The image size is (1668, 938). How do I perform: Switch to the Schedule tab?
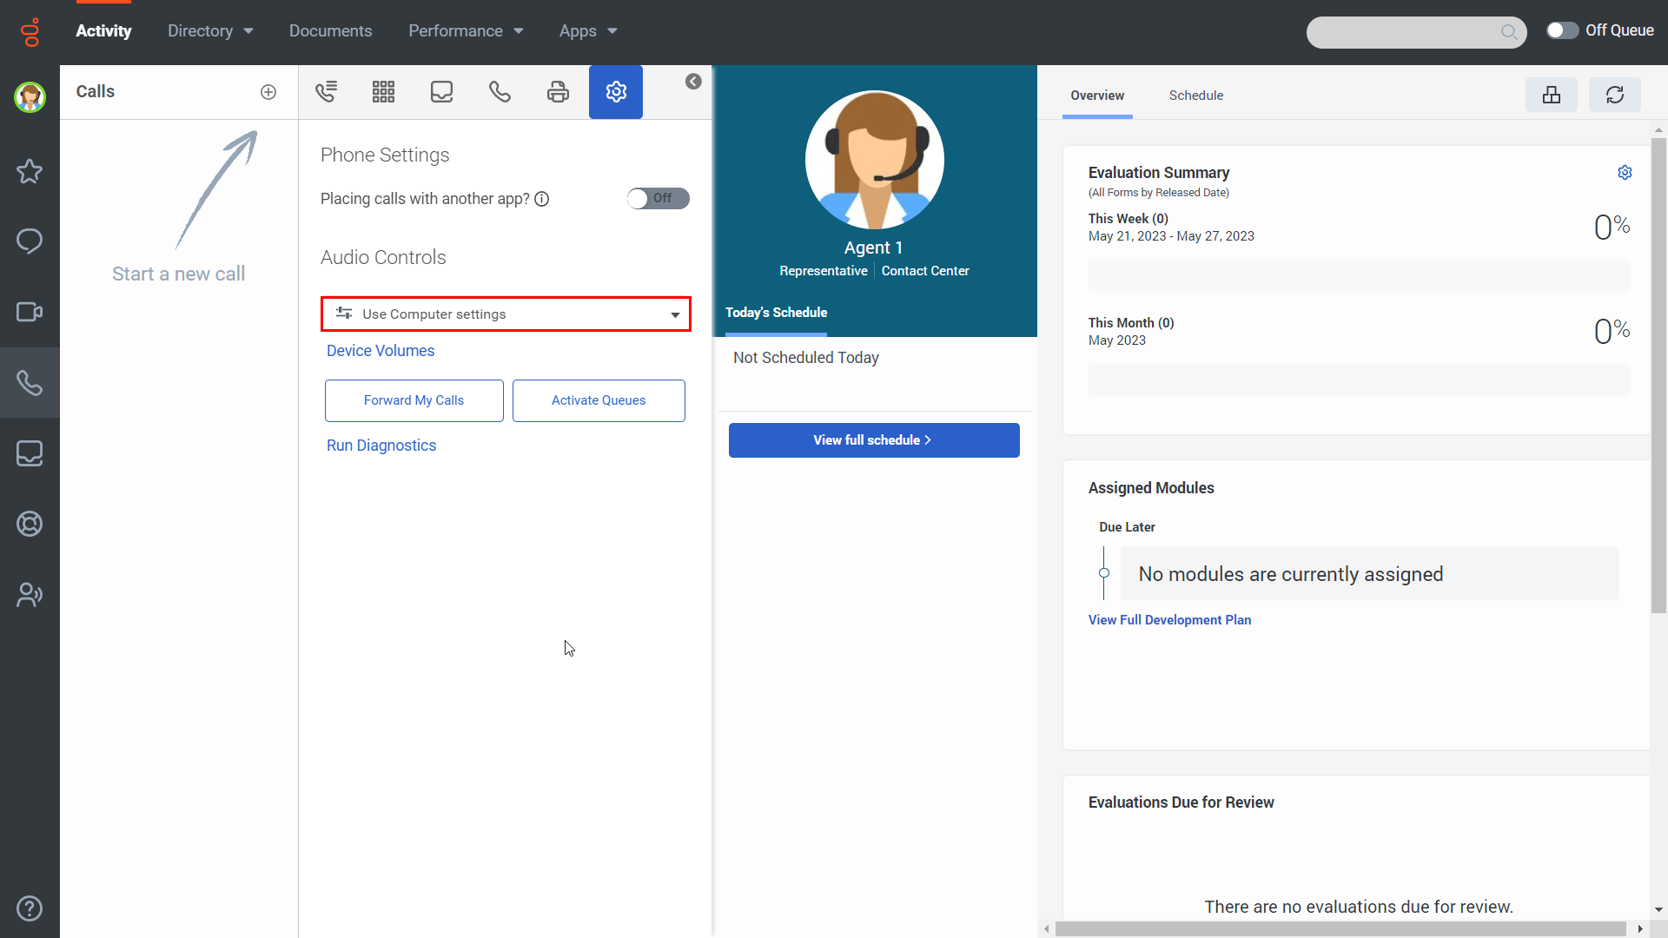coord(1195,96)
